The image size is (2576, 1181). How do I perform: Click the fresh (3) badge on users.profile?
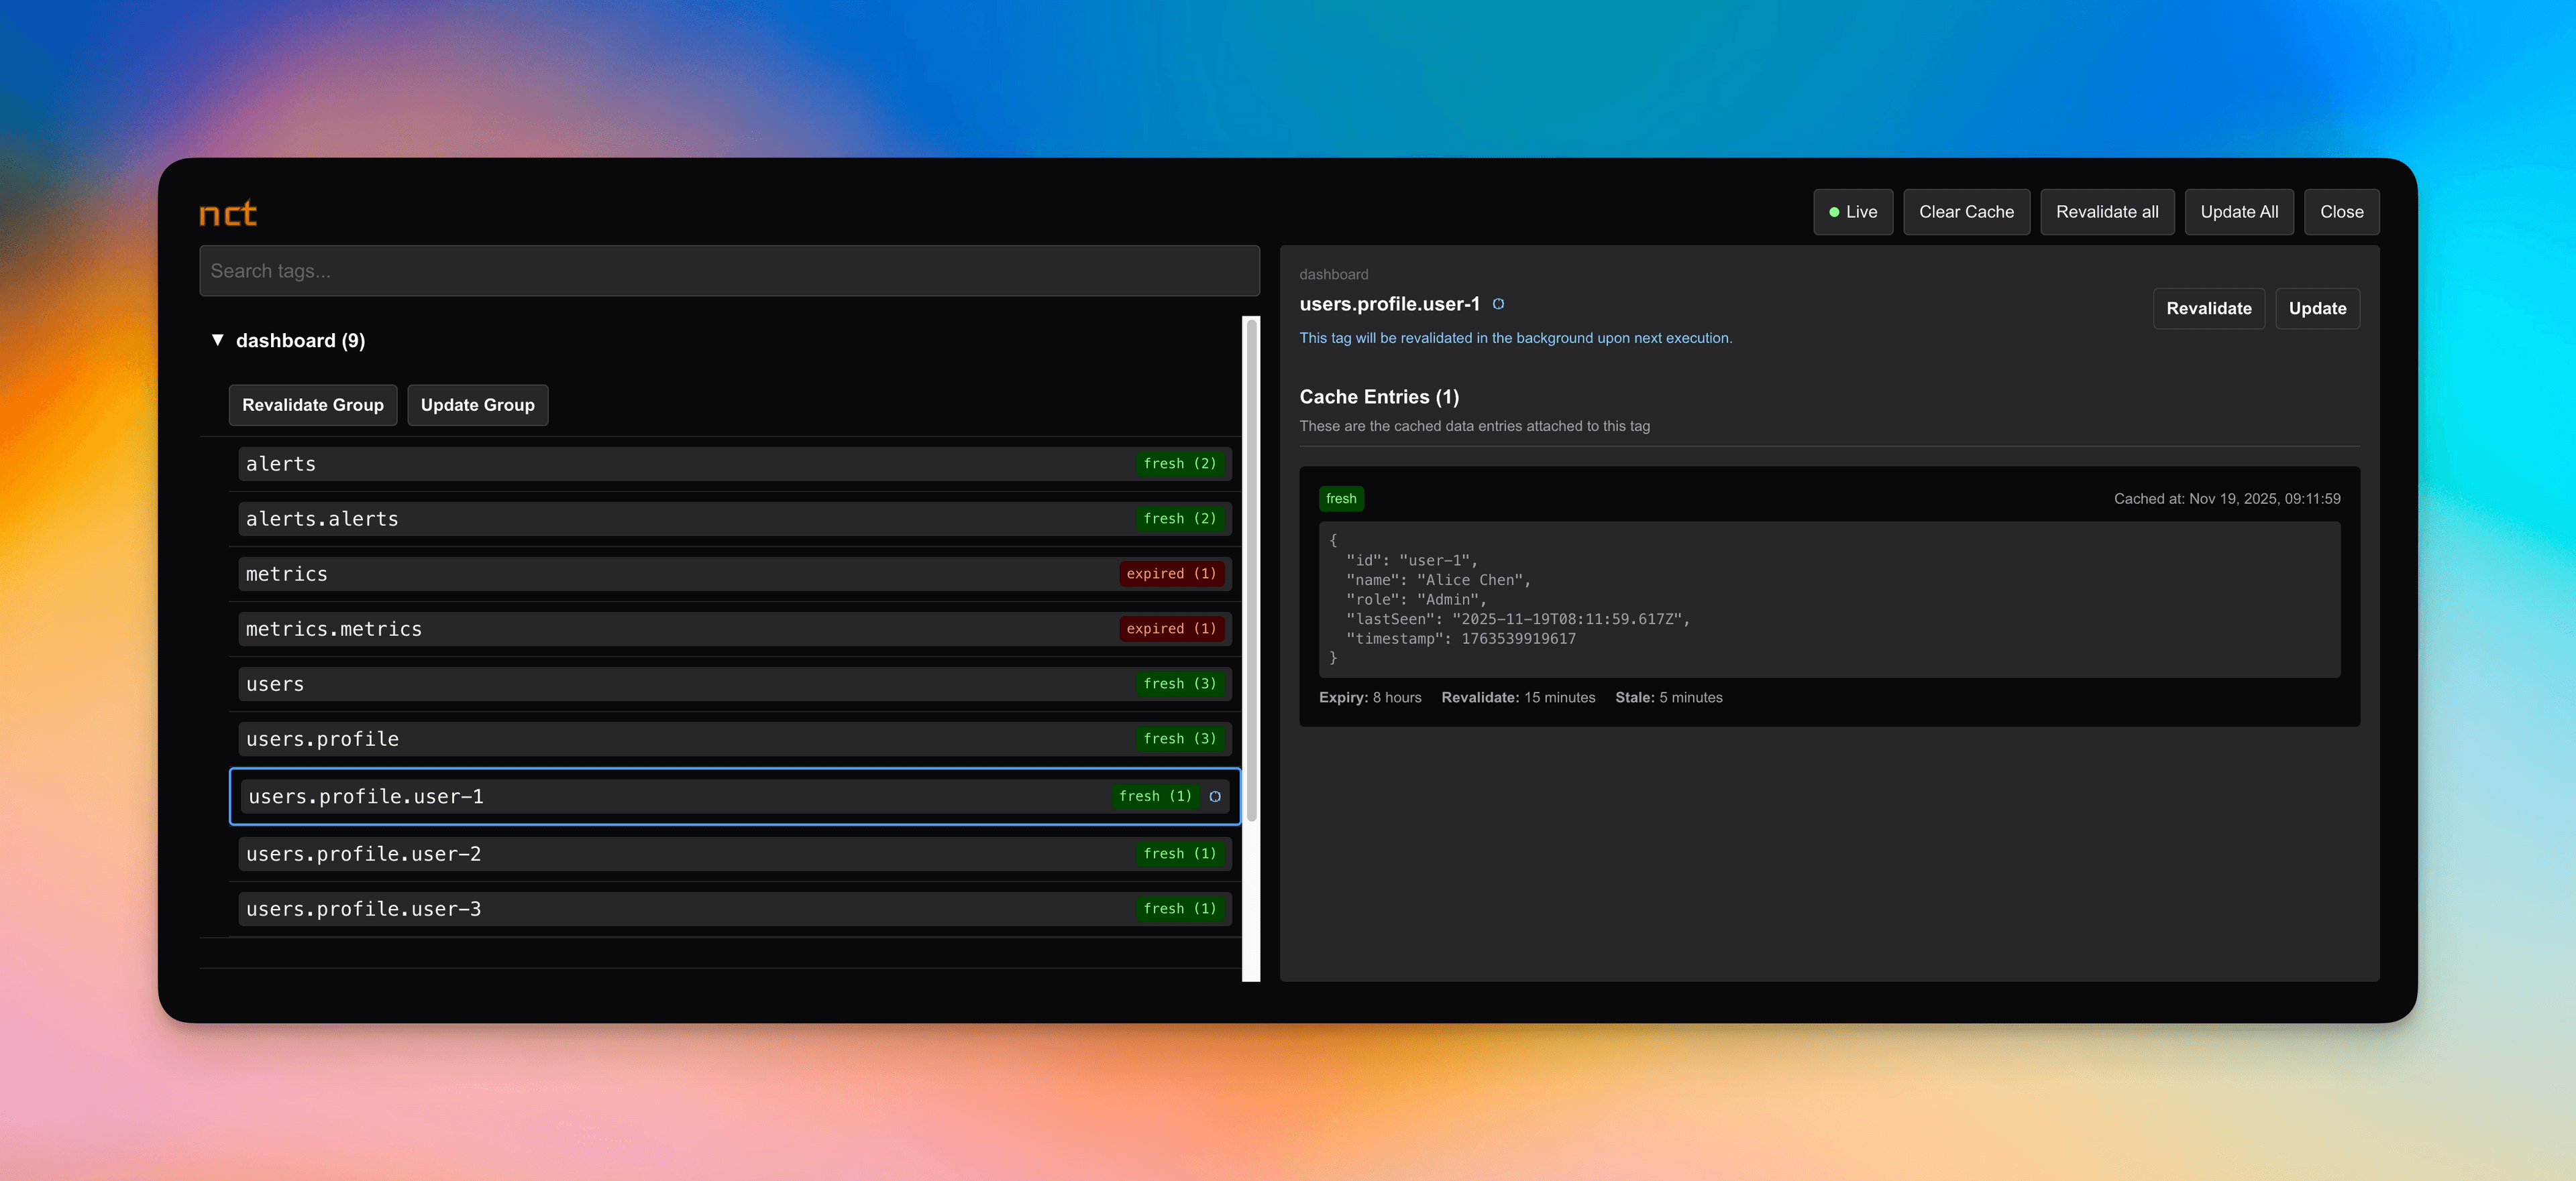click(1180, 739)
